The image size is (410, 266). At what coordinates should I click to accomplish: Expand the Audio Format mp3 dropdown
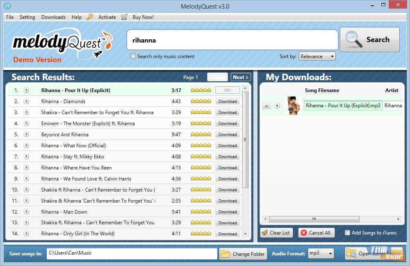(321, 253)
